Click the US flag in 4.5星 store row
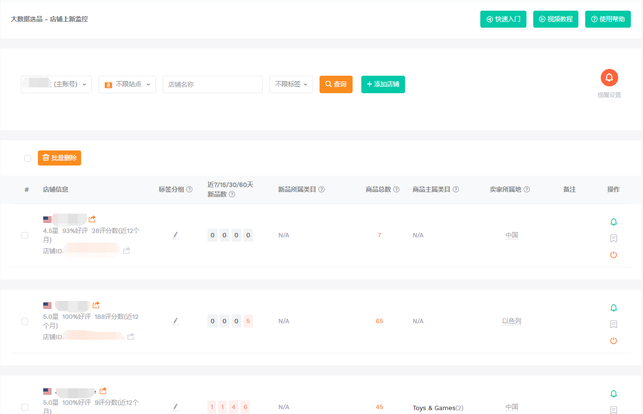The image size is (643, 414). pyautogui.click(x=47, y=219)
